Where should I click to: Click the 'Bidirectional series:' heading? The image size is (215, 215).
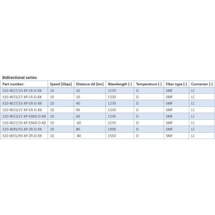(20, 78)
